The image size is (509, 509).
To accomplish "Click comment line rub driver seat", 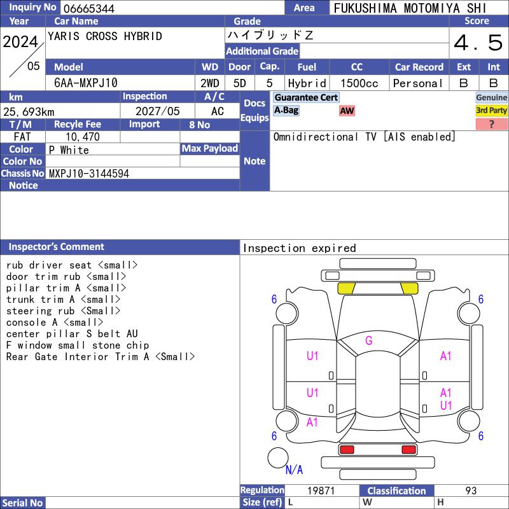I will pyautogui.click(x=72, y=265).
